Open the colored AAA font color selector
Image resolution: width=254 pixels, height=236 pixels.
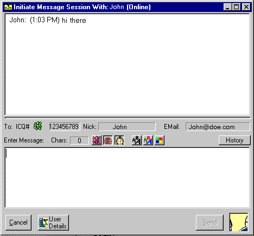pos(148,140)
